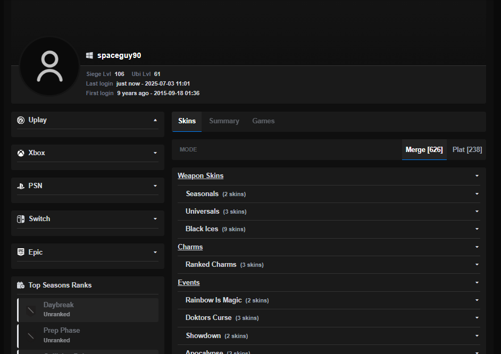Screen dimensions: 501x354
Task: Click the Universals category label
Action: 203,212
